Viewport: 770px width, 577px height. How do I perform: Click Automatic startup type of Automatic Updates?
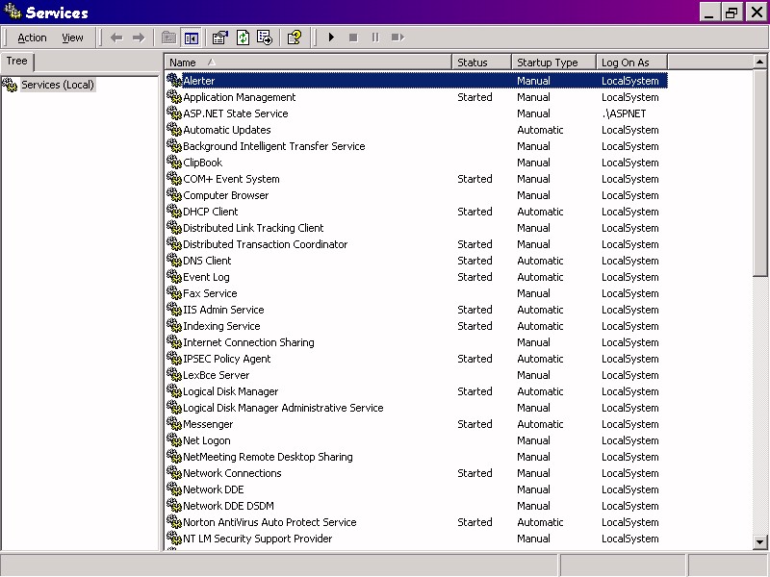pyautogui.click(x=540, y=130)
